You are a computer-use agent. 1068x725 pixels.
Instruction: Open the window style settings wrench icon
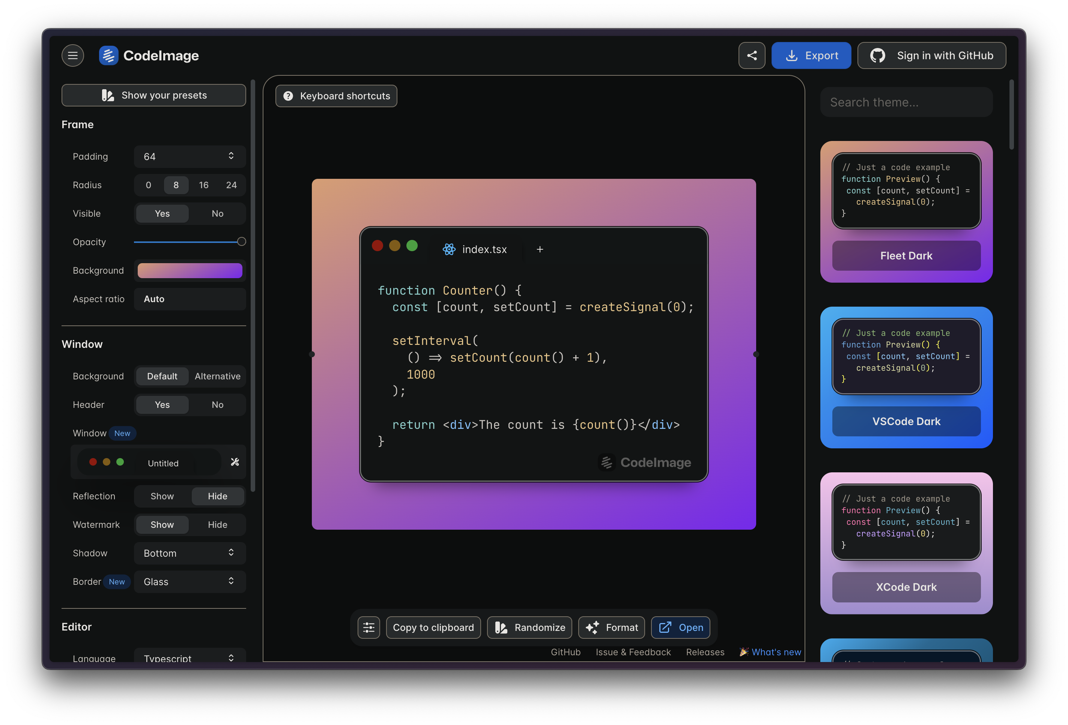235,462
